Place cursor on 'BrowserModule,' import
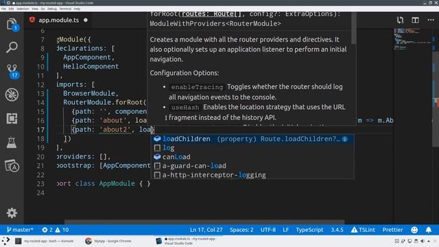 pos(91,93)
